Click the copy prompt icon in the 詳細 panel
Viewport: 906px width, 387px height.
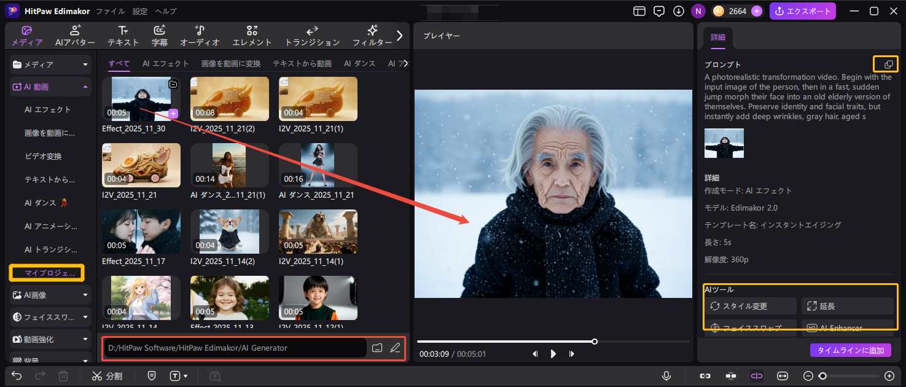coord(885,64)
